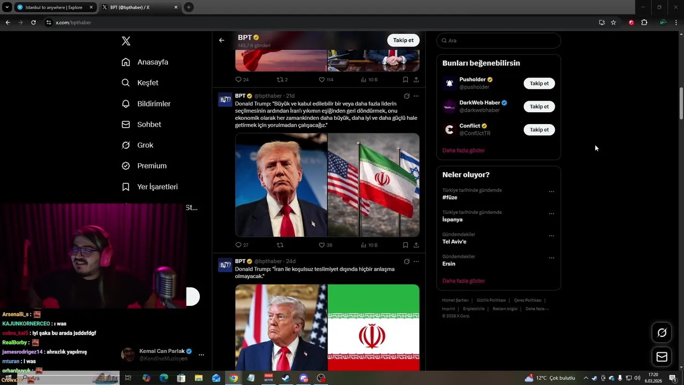Open BPT avatar on the 21d post
This screenshot has height=385, width=684.
coord(225,99)
